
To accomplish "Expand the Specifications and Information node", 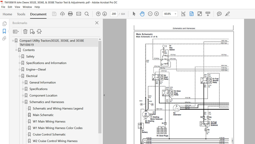I will [20, 63].
